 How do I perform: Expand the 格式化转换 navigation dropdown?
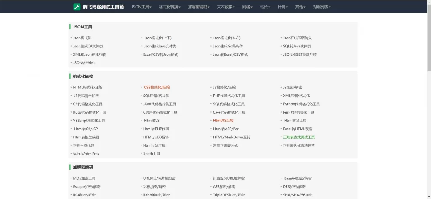(170, 7)
